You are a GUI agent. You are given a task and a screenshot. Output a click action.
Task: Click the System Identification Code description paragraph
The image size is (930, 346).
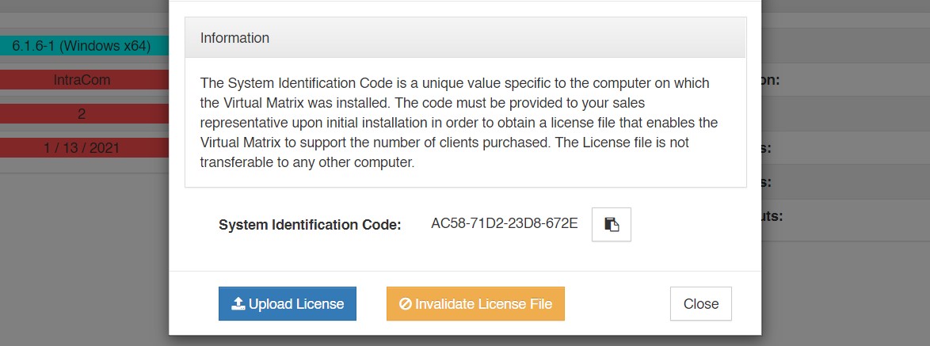click(x=459, y=123)
